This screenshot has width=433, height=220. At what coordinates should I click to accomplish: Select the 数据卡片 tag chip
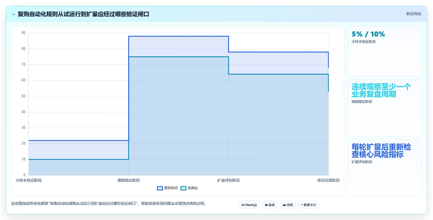(x=308, y=205)
